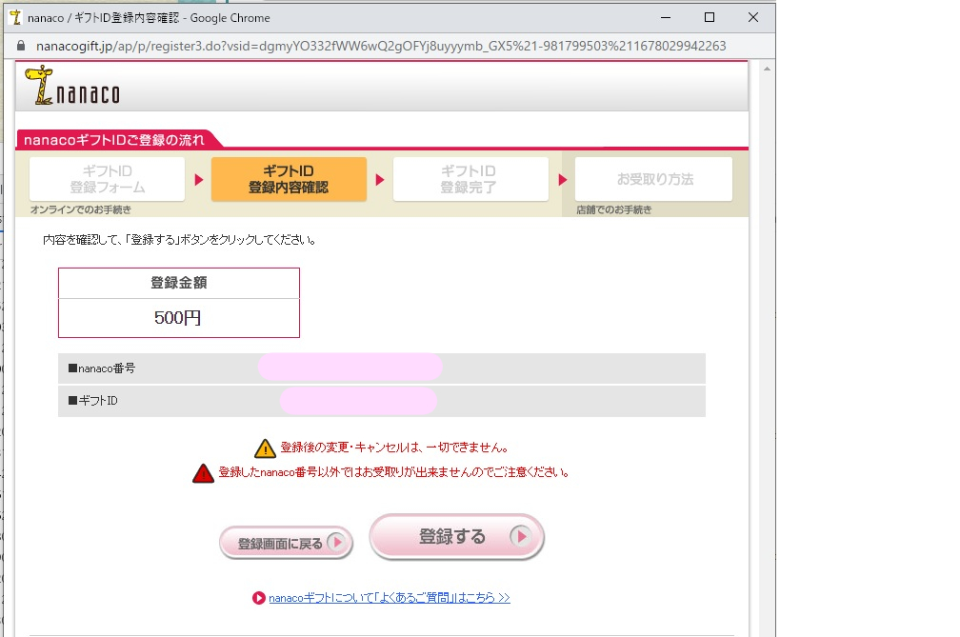The image size is (960, 637).
Task: Click the red circle arrow beside the FAQ link
Action: 258,598
